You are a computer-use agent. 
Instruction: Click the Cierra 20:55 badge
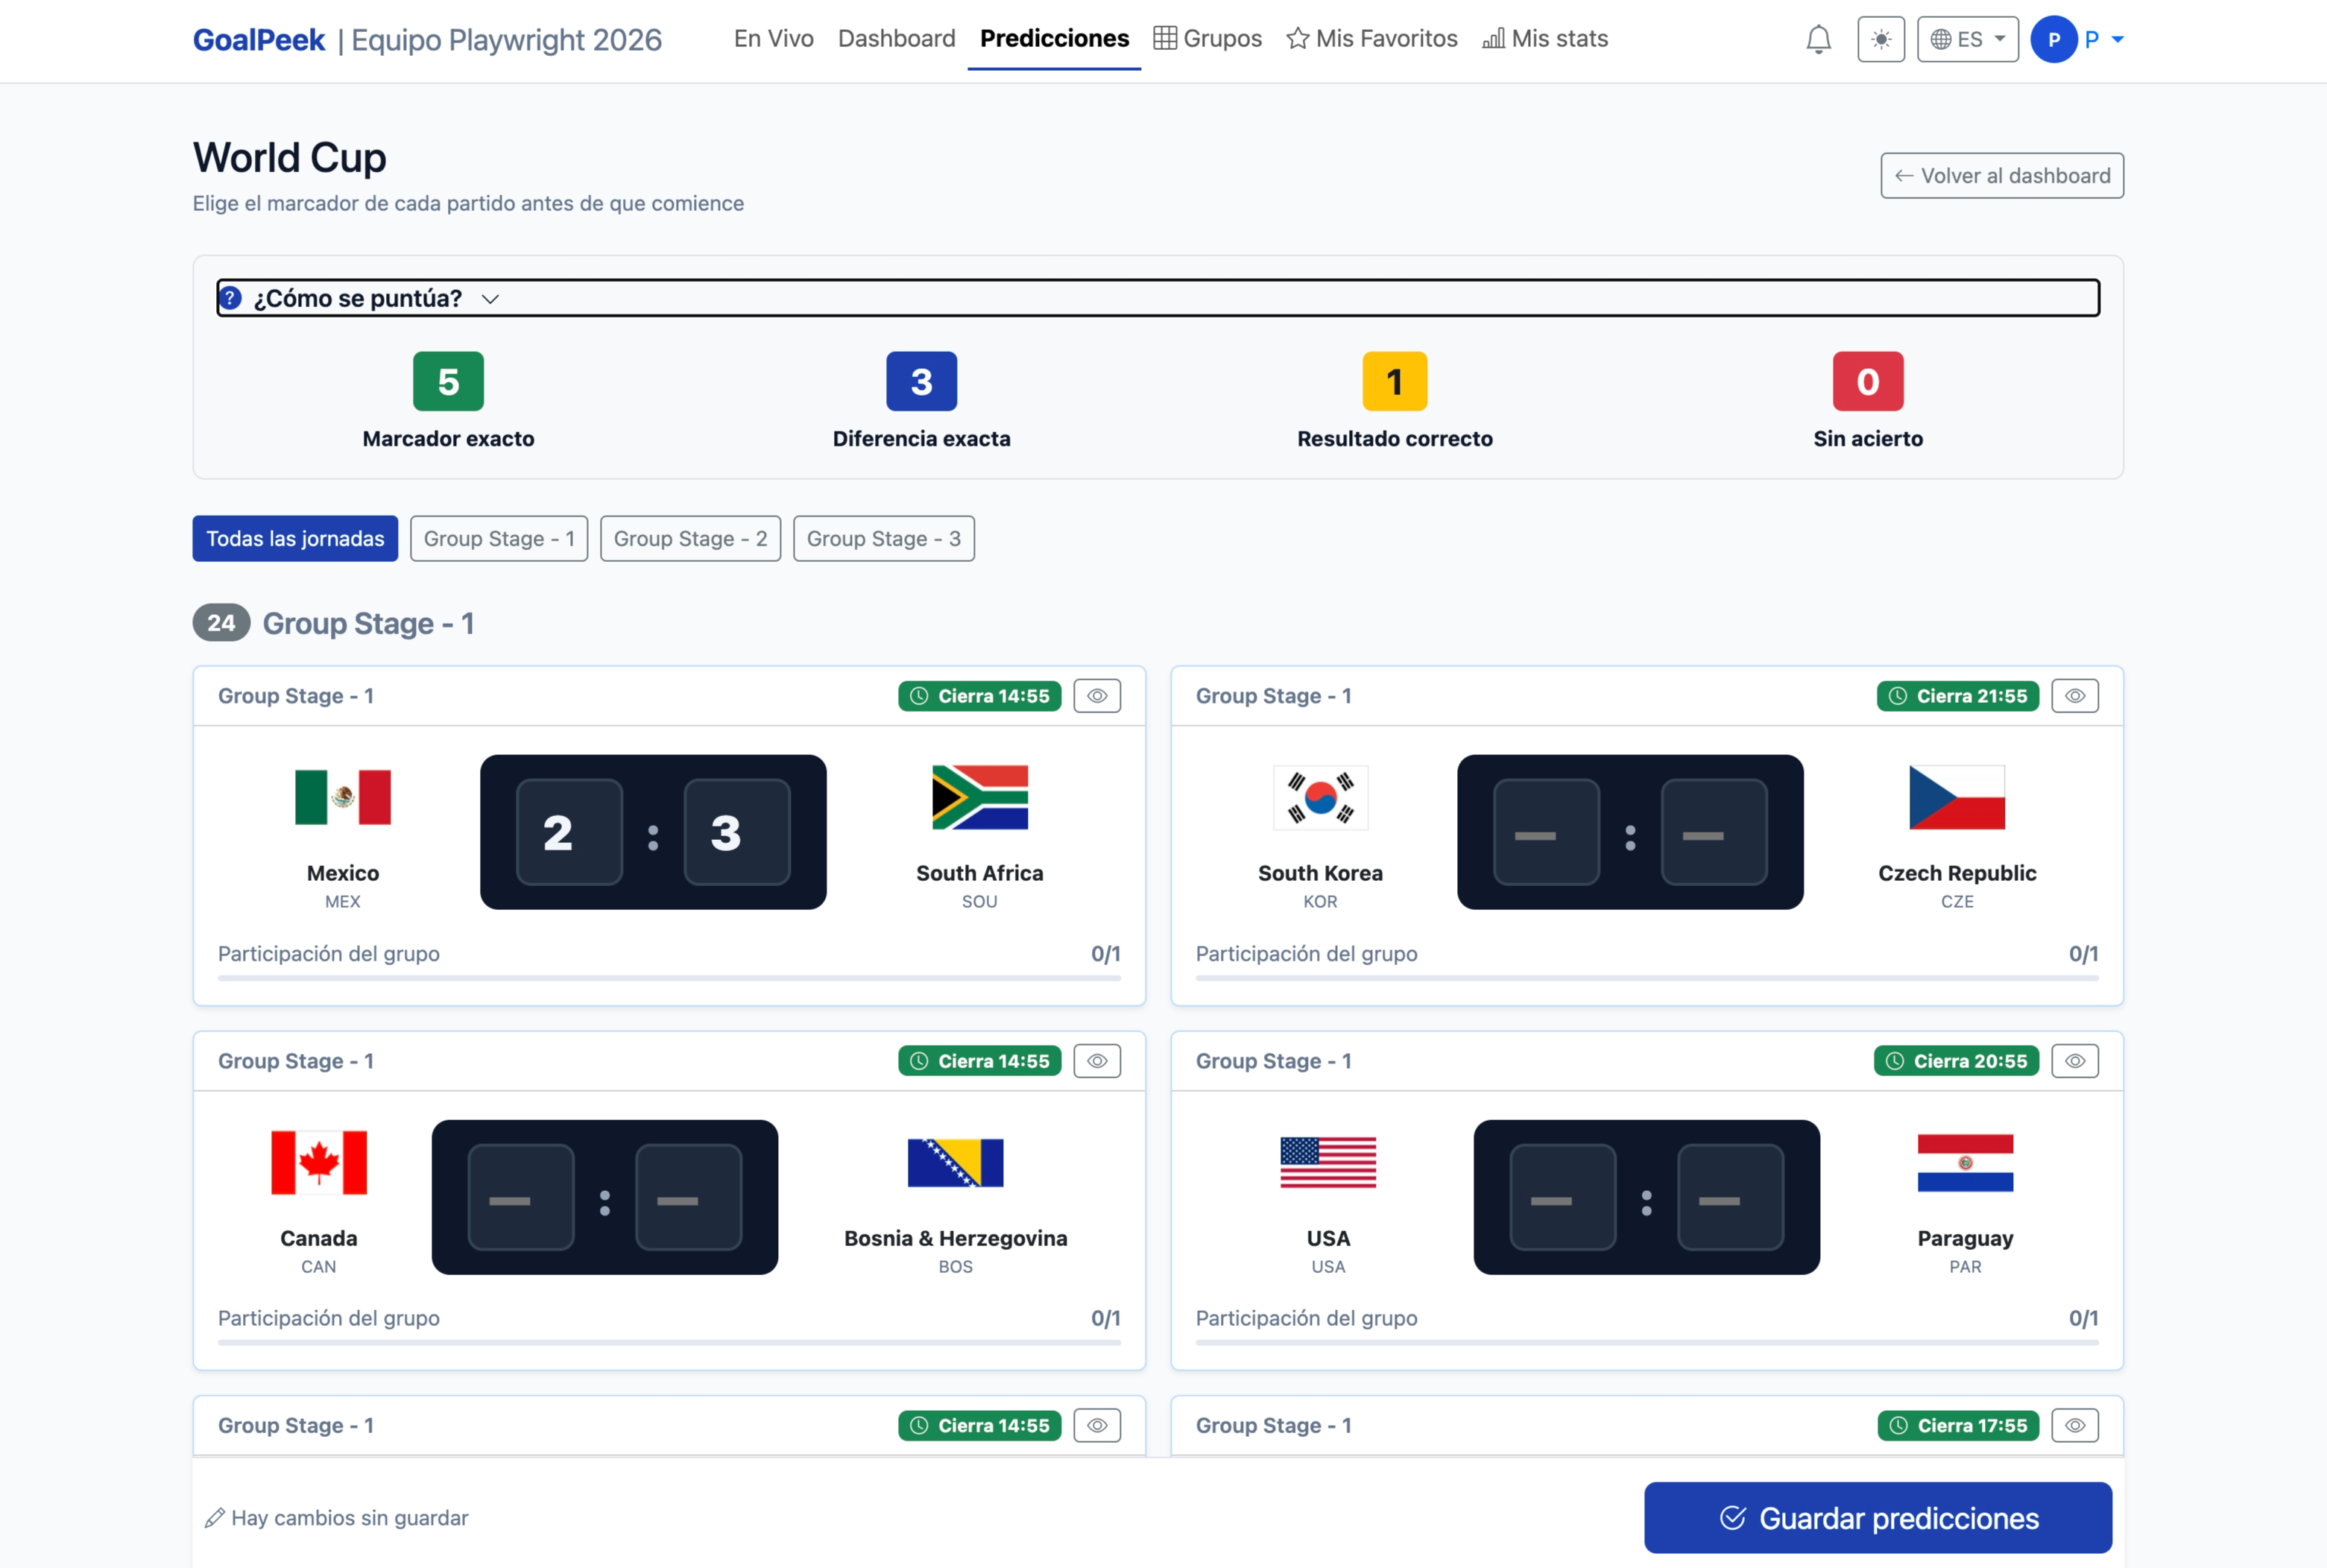[1956, 1061]
